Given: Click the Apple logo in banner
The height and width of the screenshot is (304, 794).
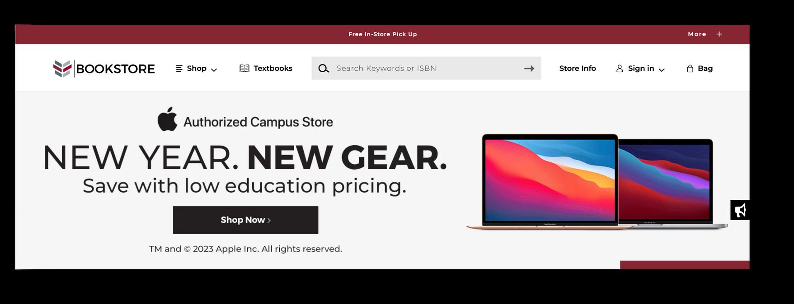Looking at the screenshot, I should pos(167,119).
